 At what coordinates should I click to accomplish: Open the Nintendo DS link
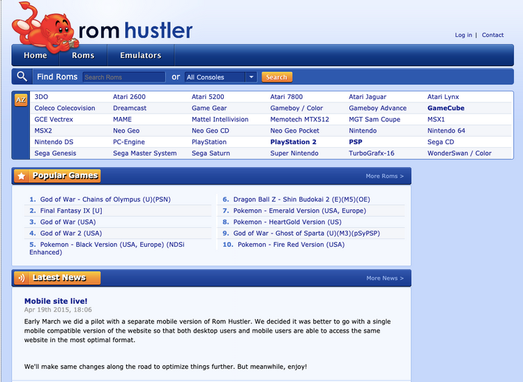[x=54, y=142]
